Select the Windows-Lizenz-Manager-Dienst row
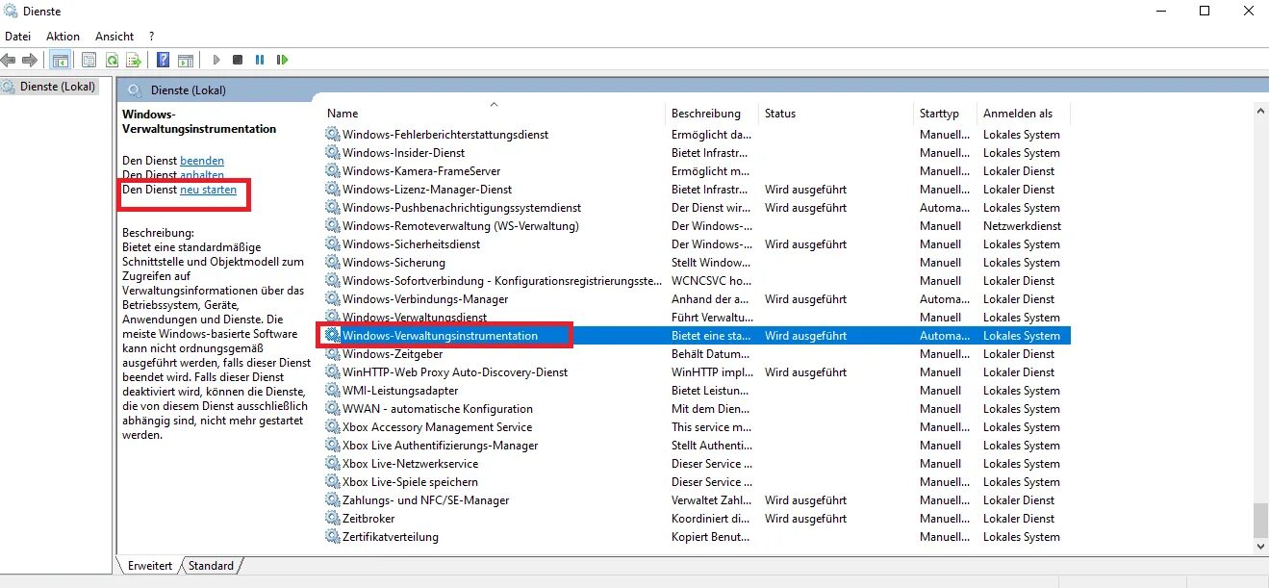The image size is (1269, 588). [698, 189]
